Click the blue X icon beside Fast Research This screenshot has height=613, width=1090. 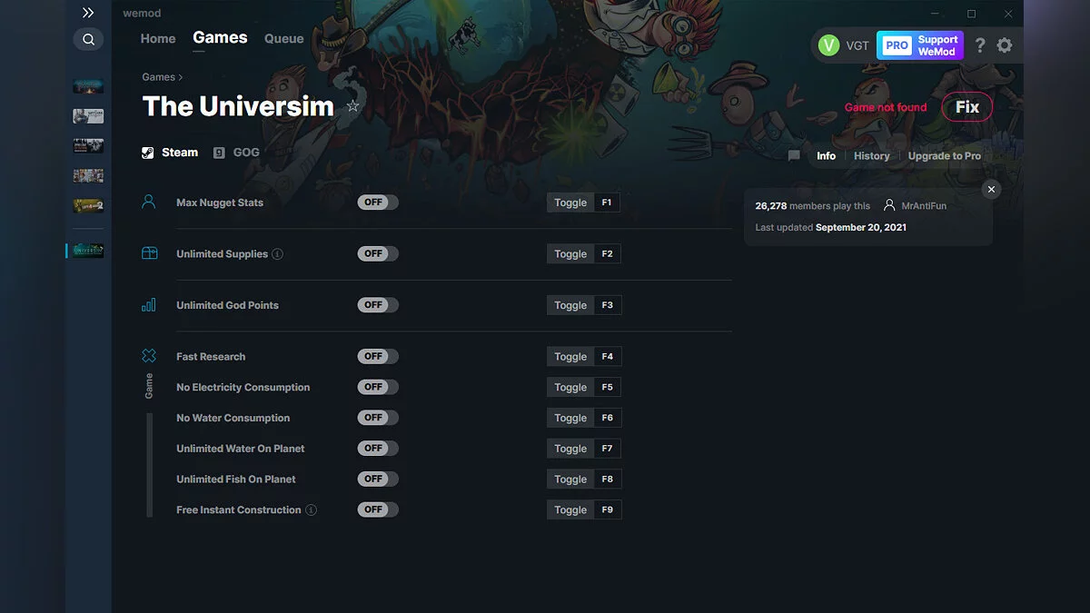tap(148, 355)
